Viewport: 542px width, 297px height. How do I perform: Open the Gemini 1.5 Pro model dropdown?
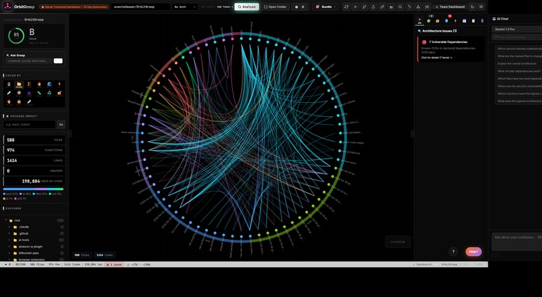[x=517, y=30]
